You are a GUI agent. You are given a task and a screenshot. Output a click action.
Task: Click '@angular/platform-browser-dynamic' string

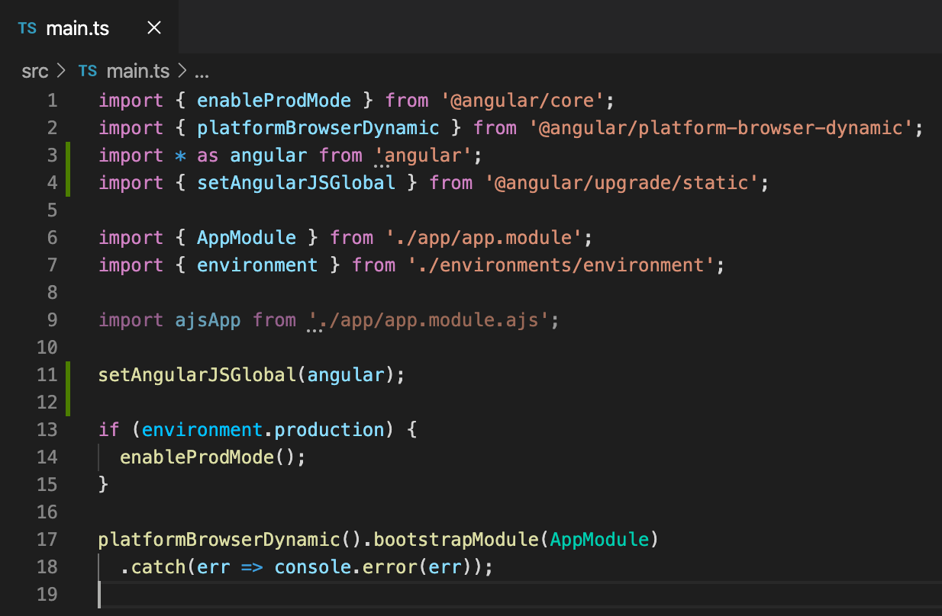(721, 128)
